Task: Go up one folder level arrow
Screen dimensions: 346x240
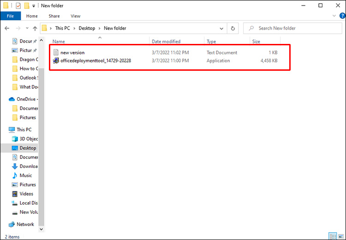Action: click(35, 28)
